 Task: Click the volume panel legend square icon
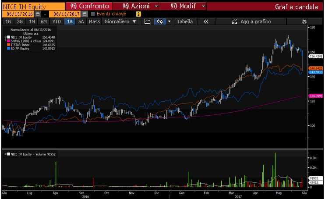(7, 154)
